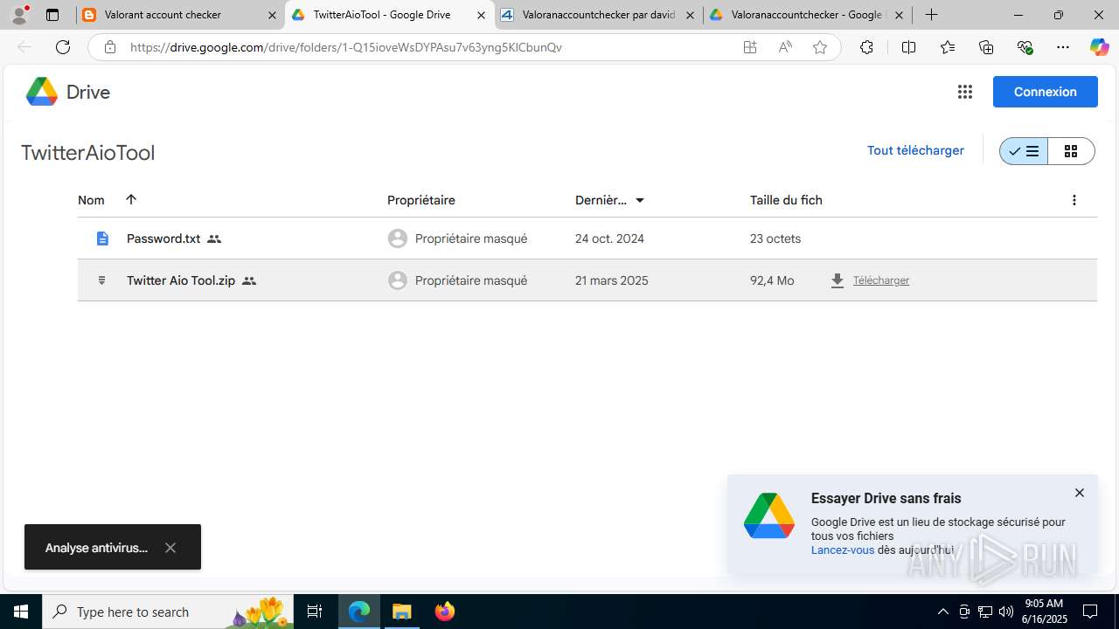Switch to list layout view
This screenshot has height=629, width=1119.
(x=1024, y=151)
